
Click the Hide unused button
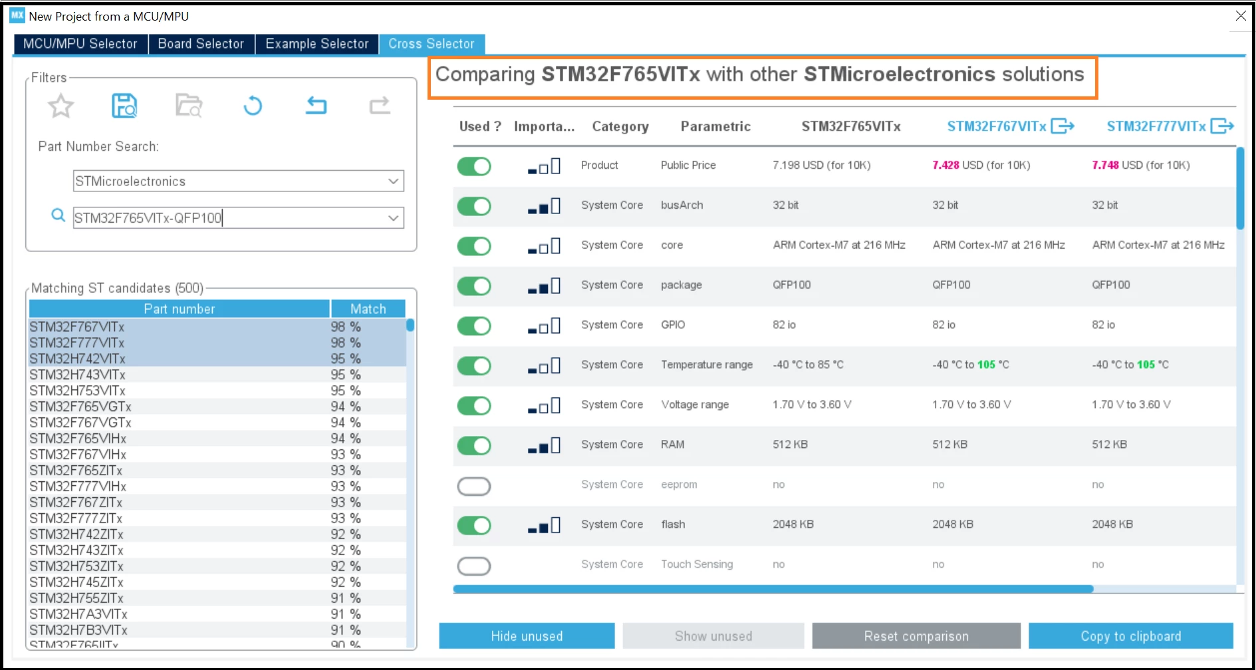point(527,636)
